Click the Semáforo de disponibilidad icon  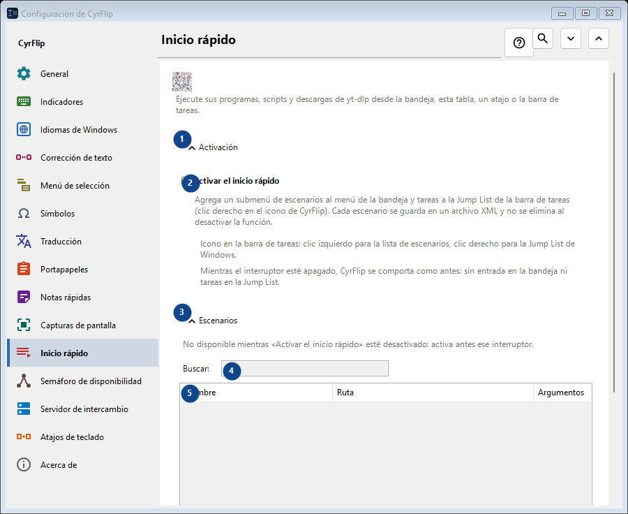24,381
